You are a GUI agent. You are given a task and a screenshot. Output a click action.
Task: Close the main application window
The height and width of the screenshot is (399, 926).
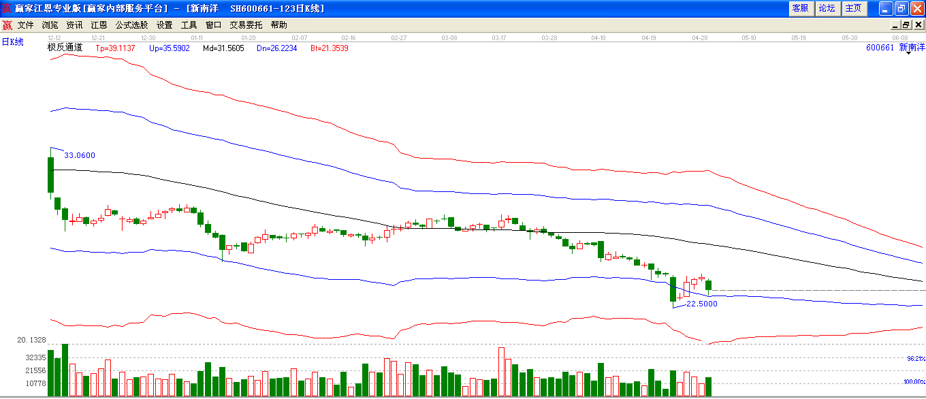pos(916,8)
